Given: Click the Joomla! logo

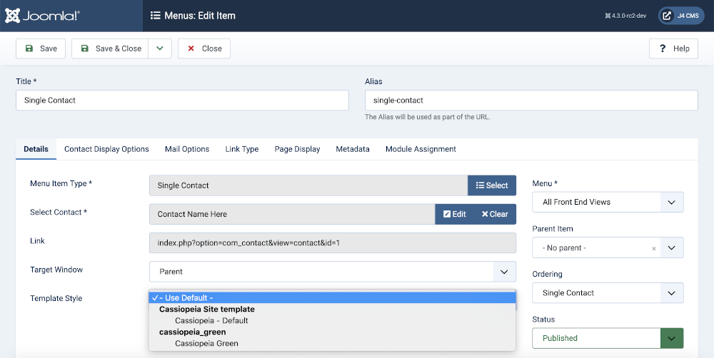Looking at the screenshot, I should pyautogui.click(x=42, y=16).
